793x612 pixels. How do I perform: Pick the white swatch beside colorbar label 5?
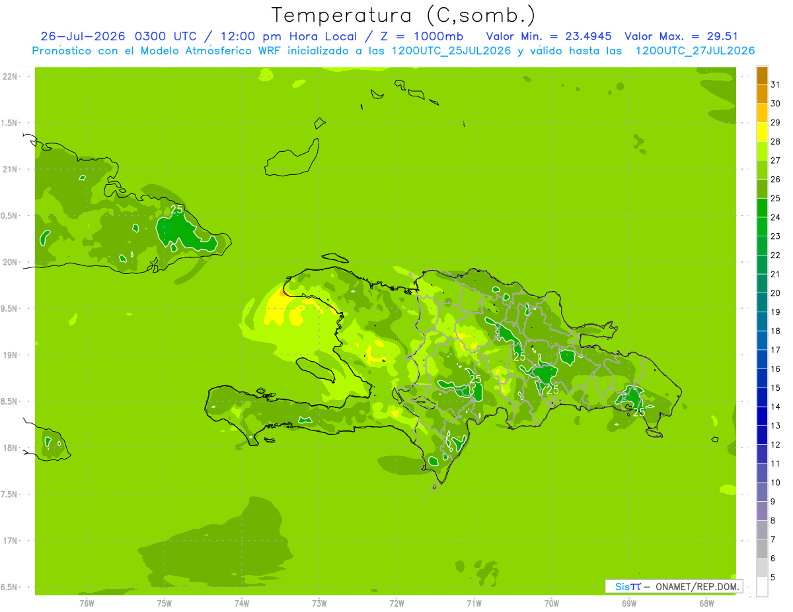(762, 587)
